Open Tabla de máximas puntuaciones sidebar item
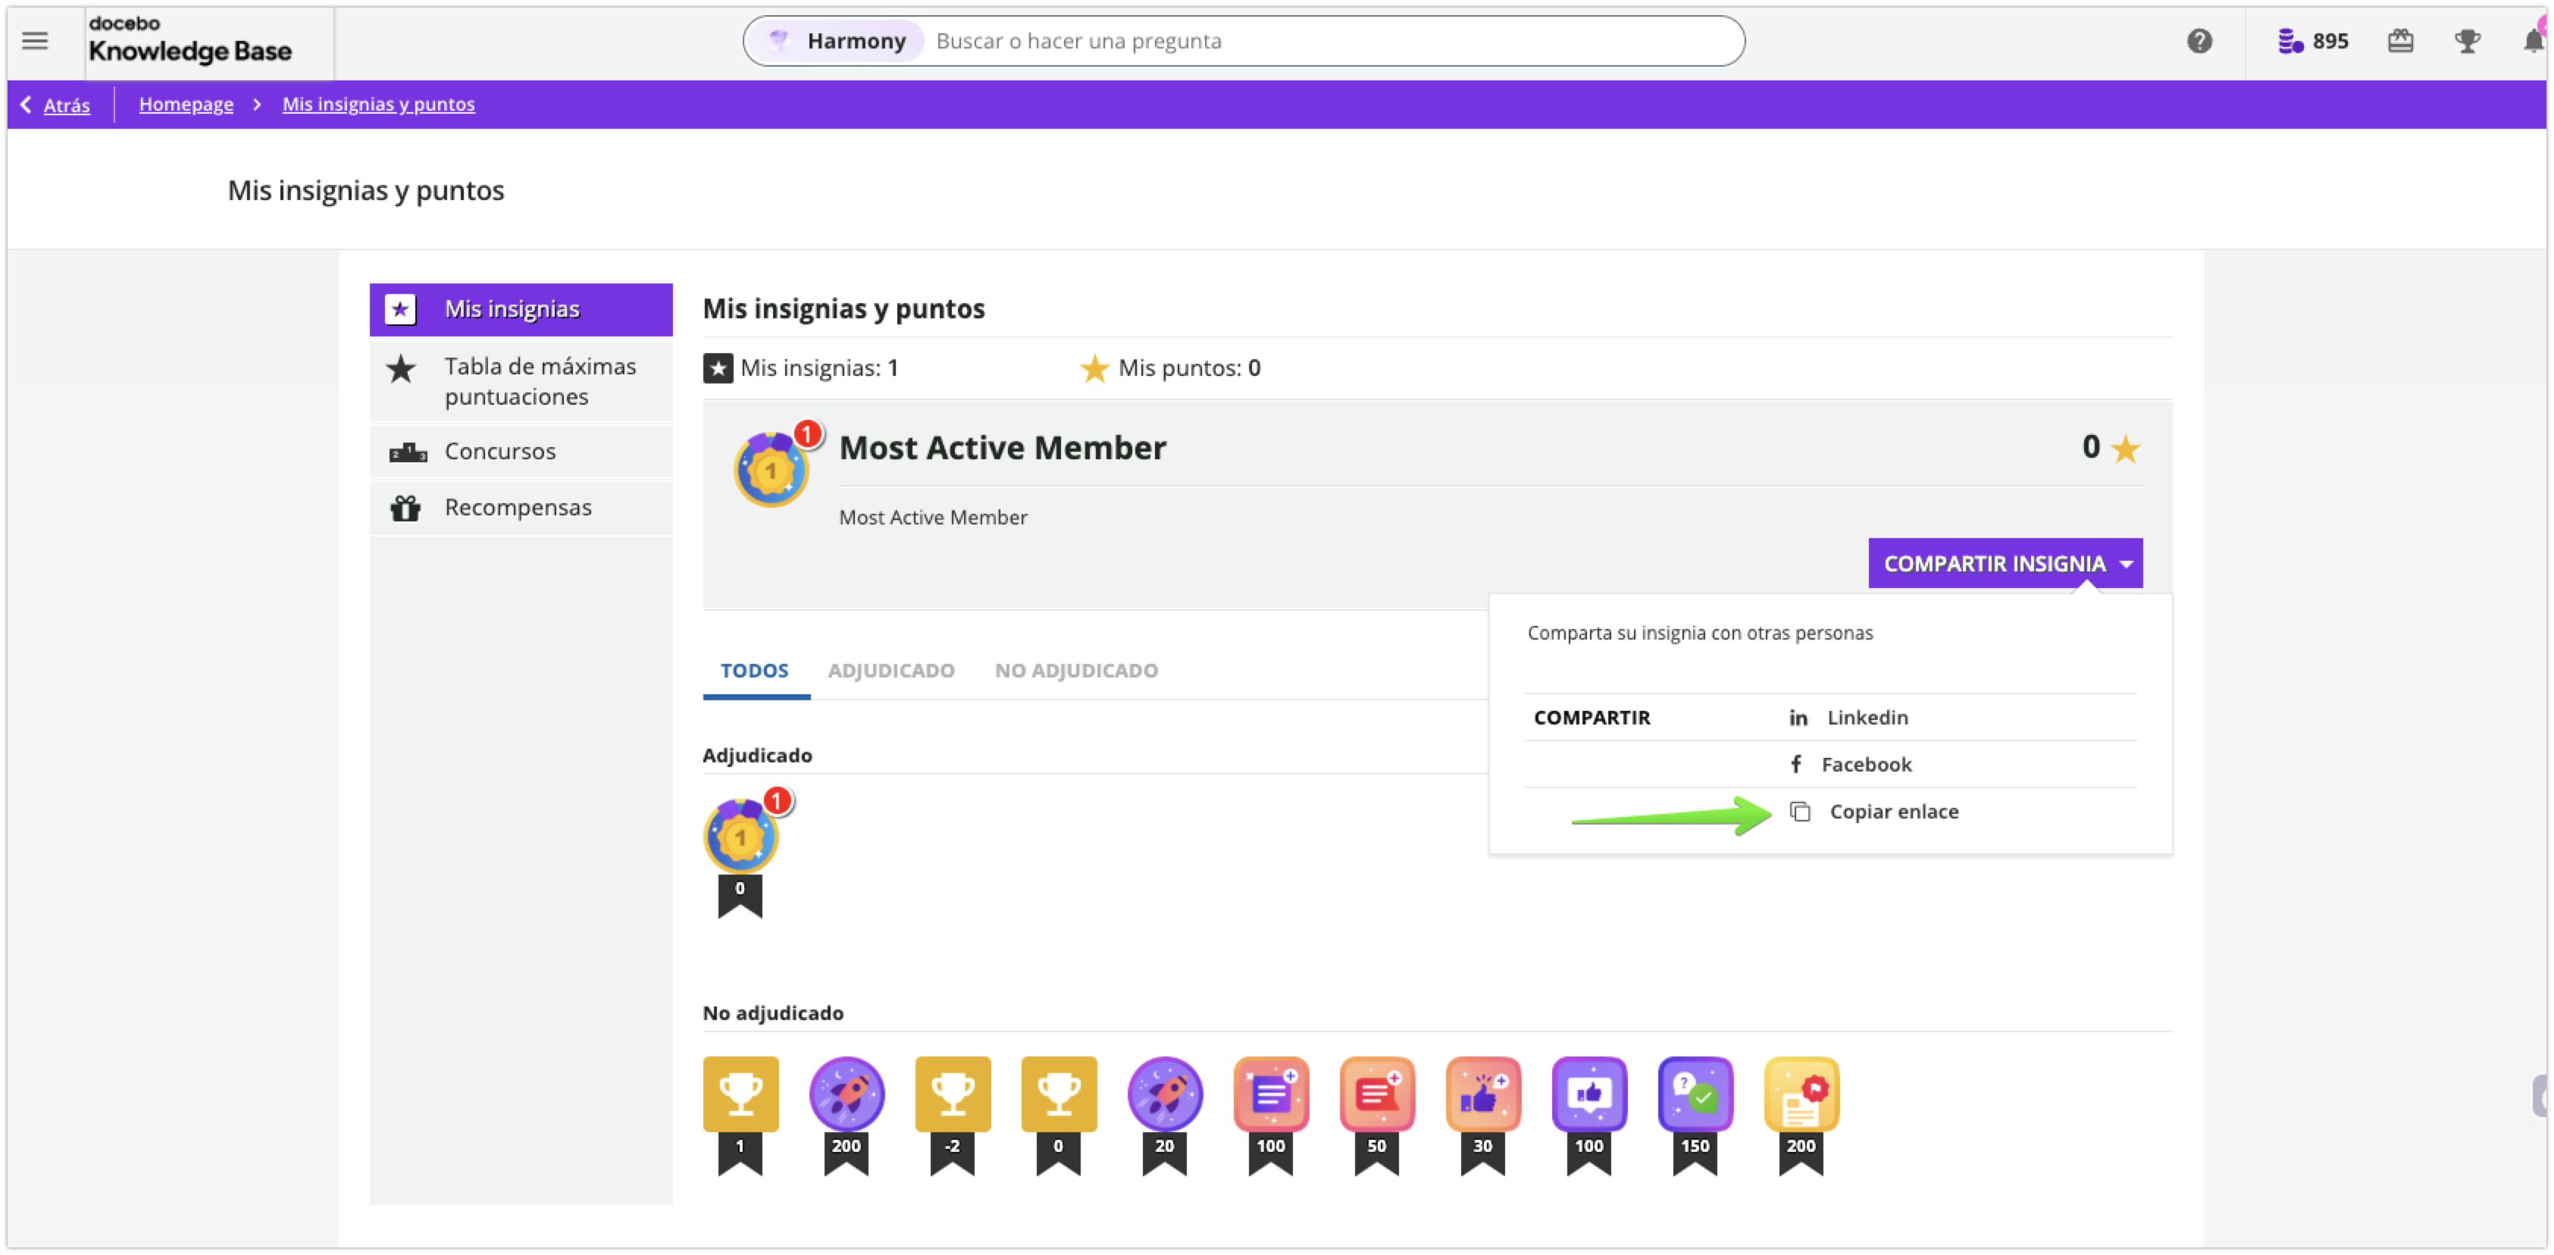This screenshot has width=2554, height=1255. [x=540, y=380]
